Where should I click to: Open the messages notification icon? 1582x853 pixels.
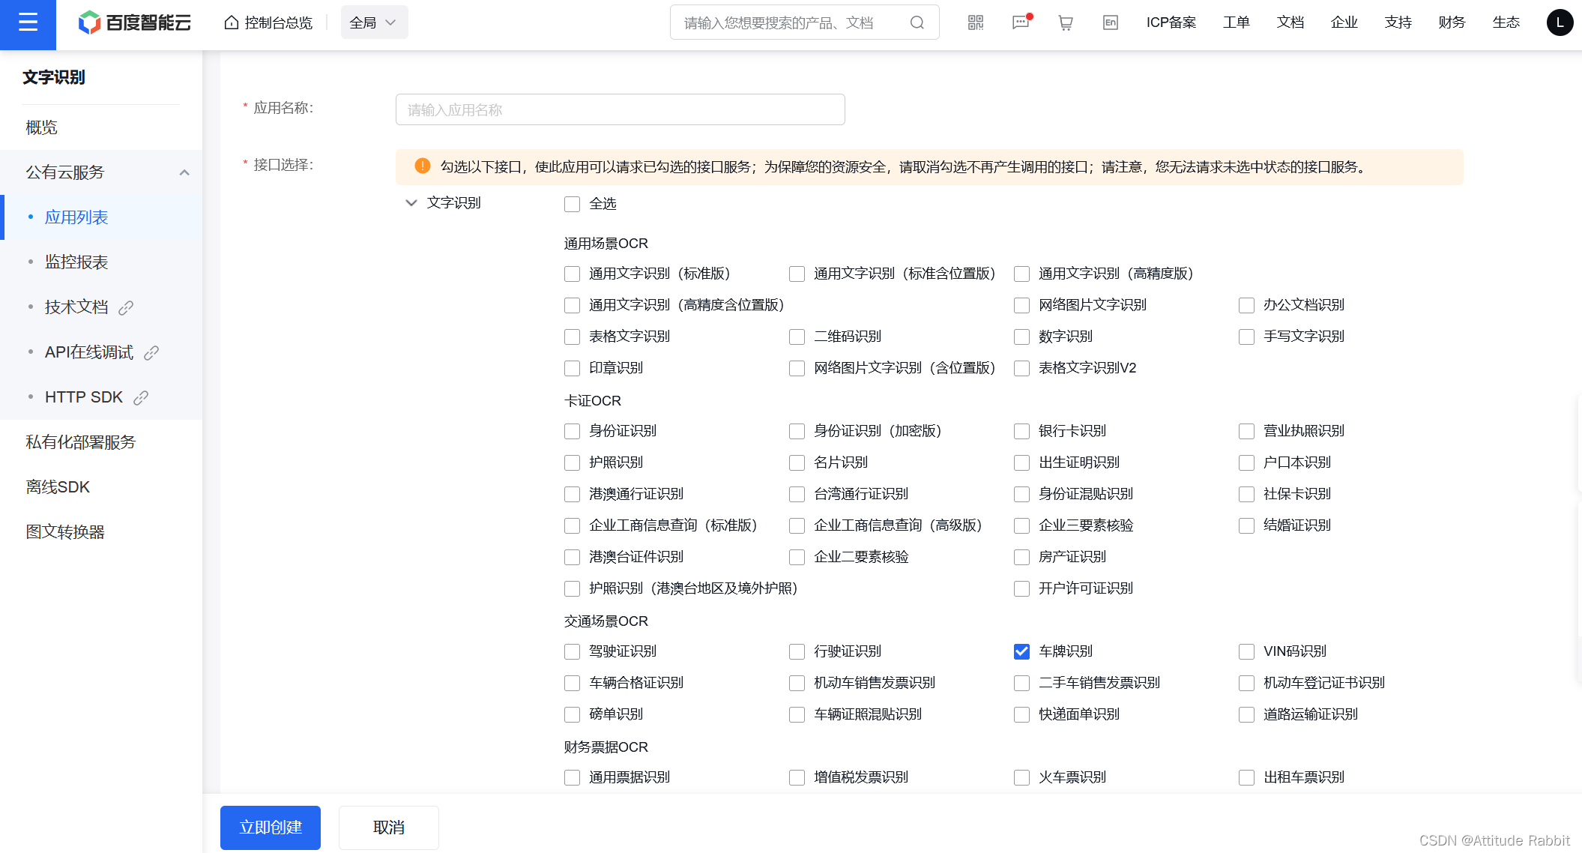point(1020,22)
